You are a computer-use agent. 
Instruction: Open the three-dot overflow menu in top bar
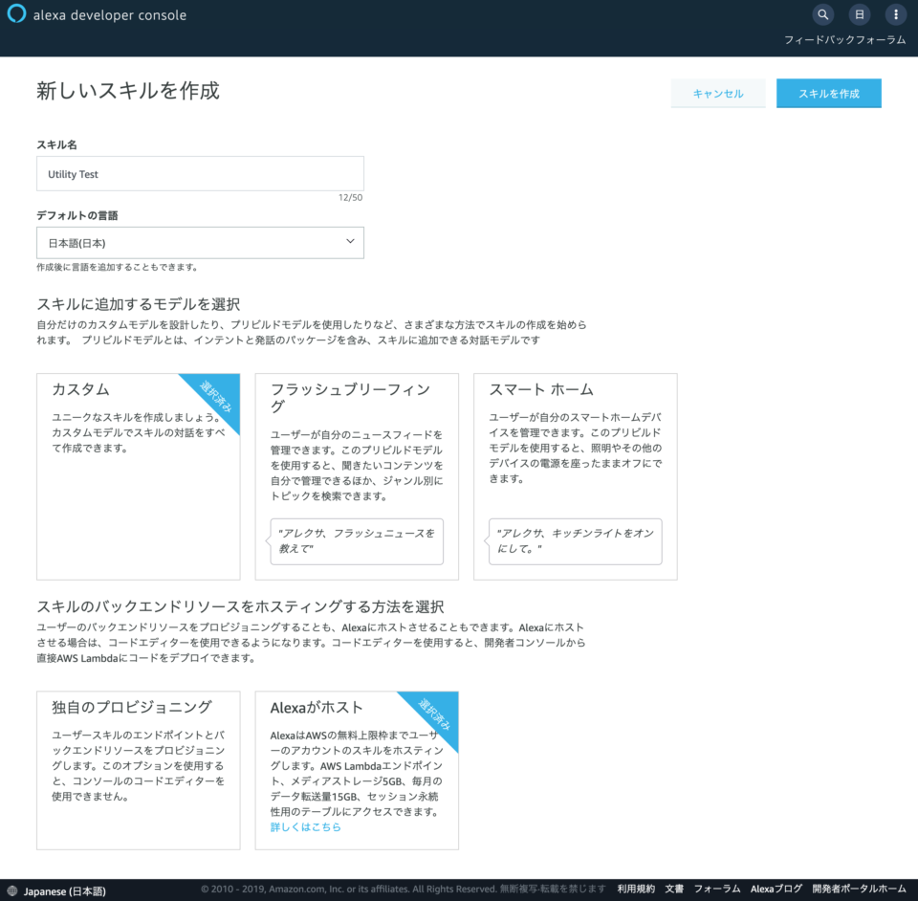point(895,14)
